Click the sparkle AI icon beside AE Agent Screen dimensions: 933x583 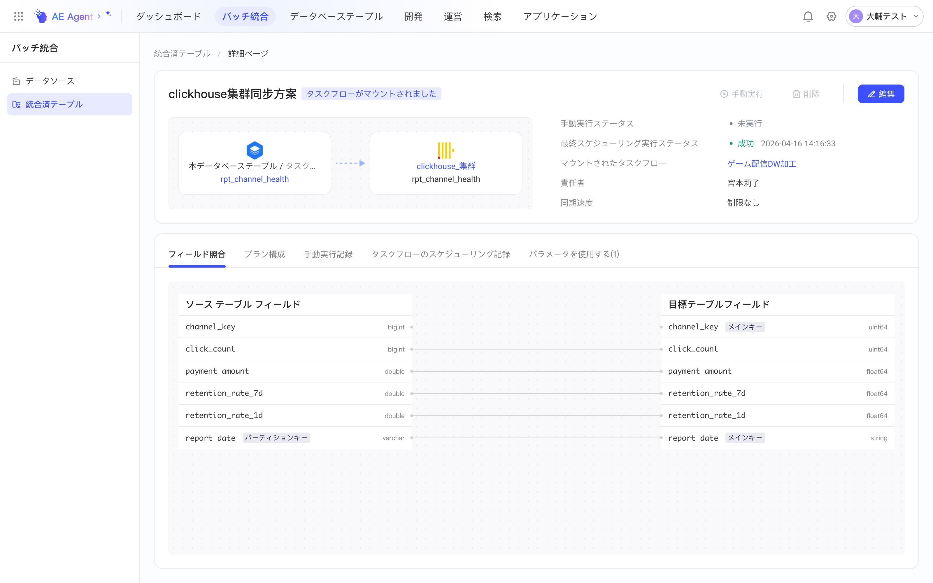click(108, 14)
